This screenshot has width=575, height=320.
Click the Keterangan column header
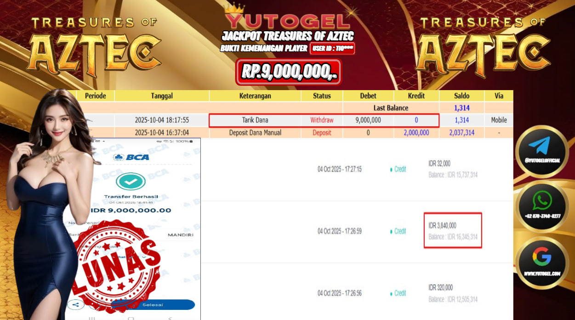(x=255, y=96)
